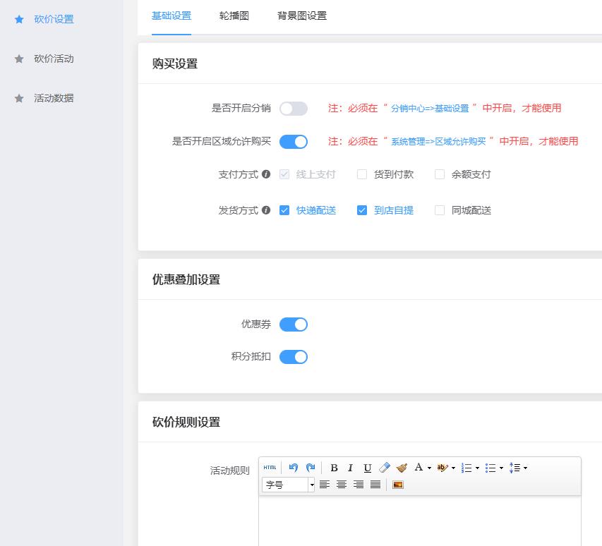Expand bullet list style dropdown arrow
The image size is (602, 546).
(501, 468)
